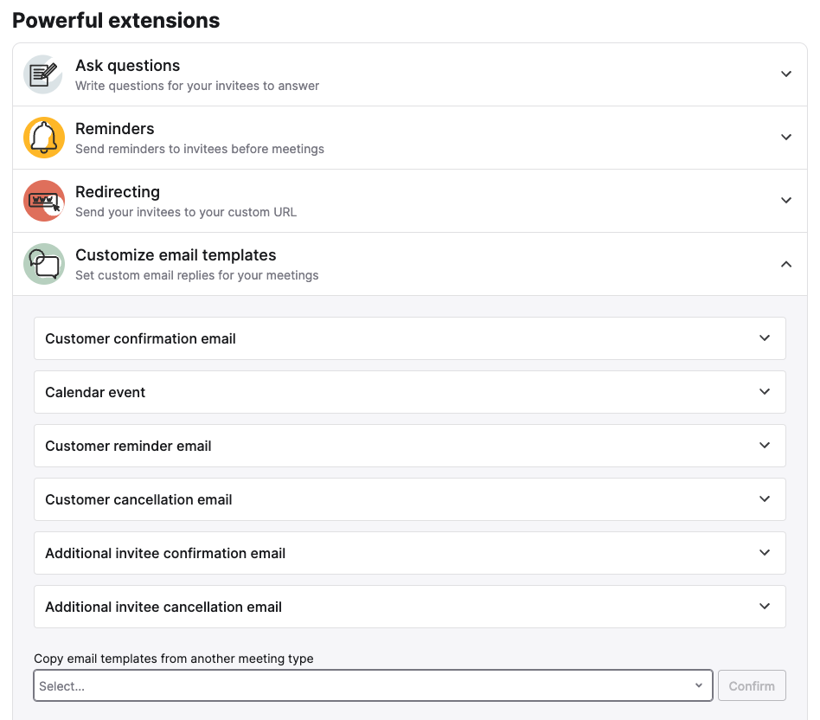Viewport: 820px width, 720px height.
Task: Click the green email templates chat icon
Action: pyautogui.click(x=44, y=264)
